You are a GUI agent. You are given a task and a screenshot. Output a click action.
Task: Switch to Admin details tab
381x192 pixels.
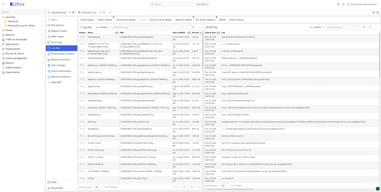pos(105,20)
